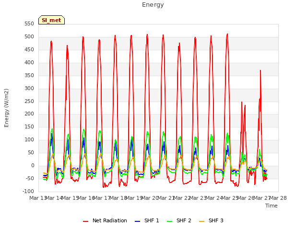Click the 100 y-axis tick label

(29, 140)
